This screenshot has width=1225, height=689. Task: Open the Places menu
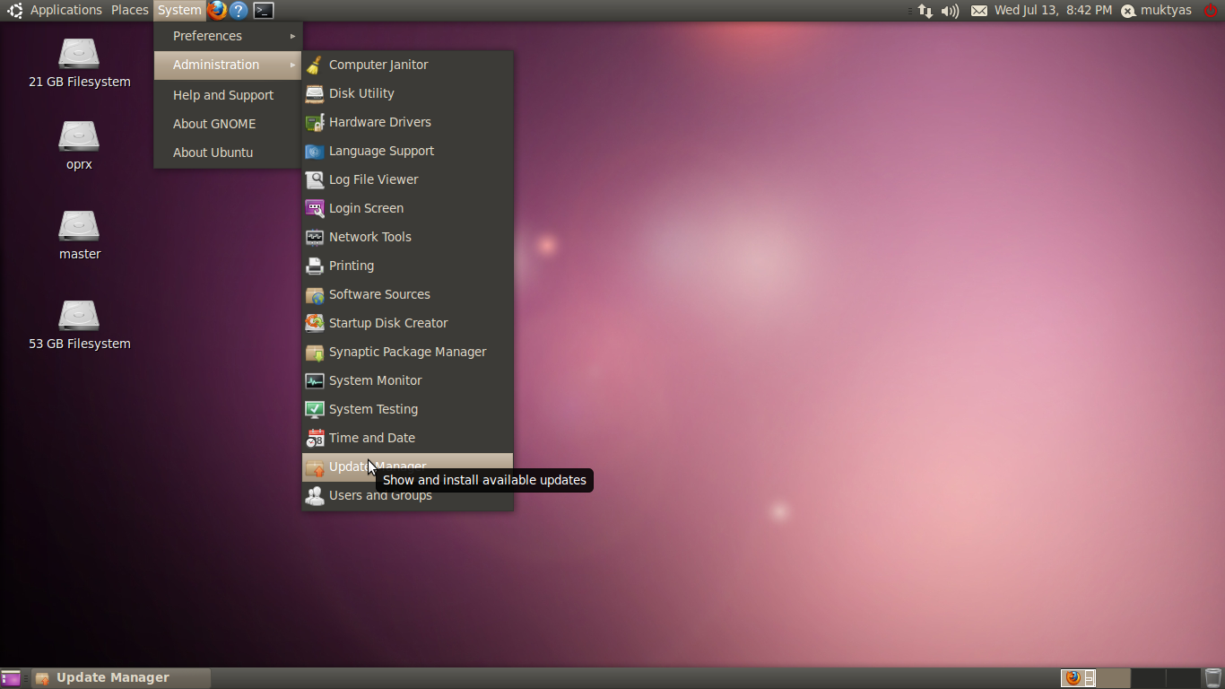coord(130,11)
